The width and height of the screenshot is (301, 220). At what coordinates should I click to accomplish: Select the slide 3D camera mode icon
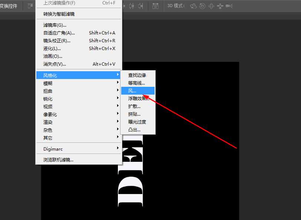220,6
